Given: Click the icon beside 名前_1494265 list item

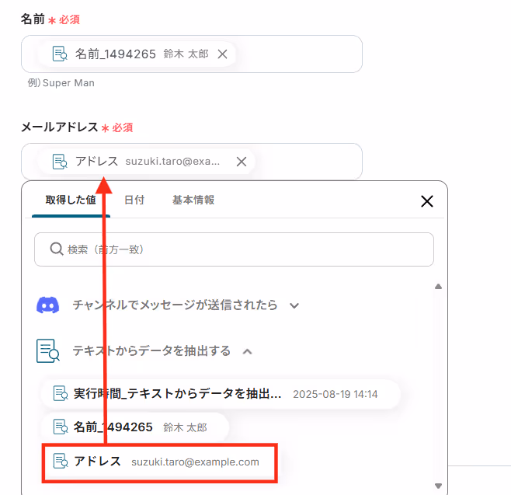Looking at the screenshot, I should coord(61,427).
